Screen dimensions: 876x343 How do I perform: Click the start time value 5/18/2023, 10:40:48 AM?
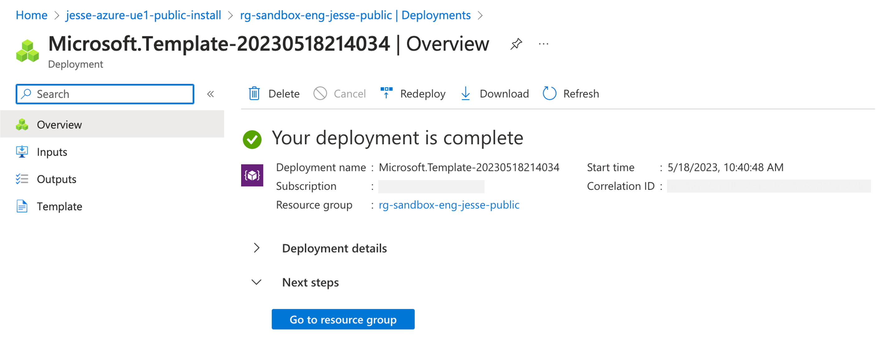coord(725,167)
